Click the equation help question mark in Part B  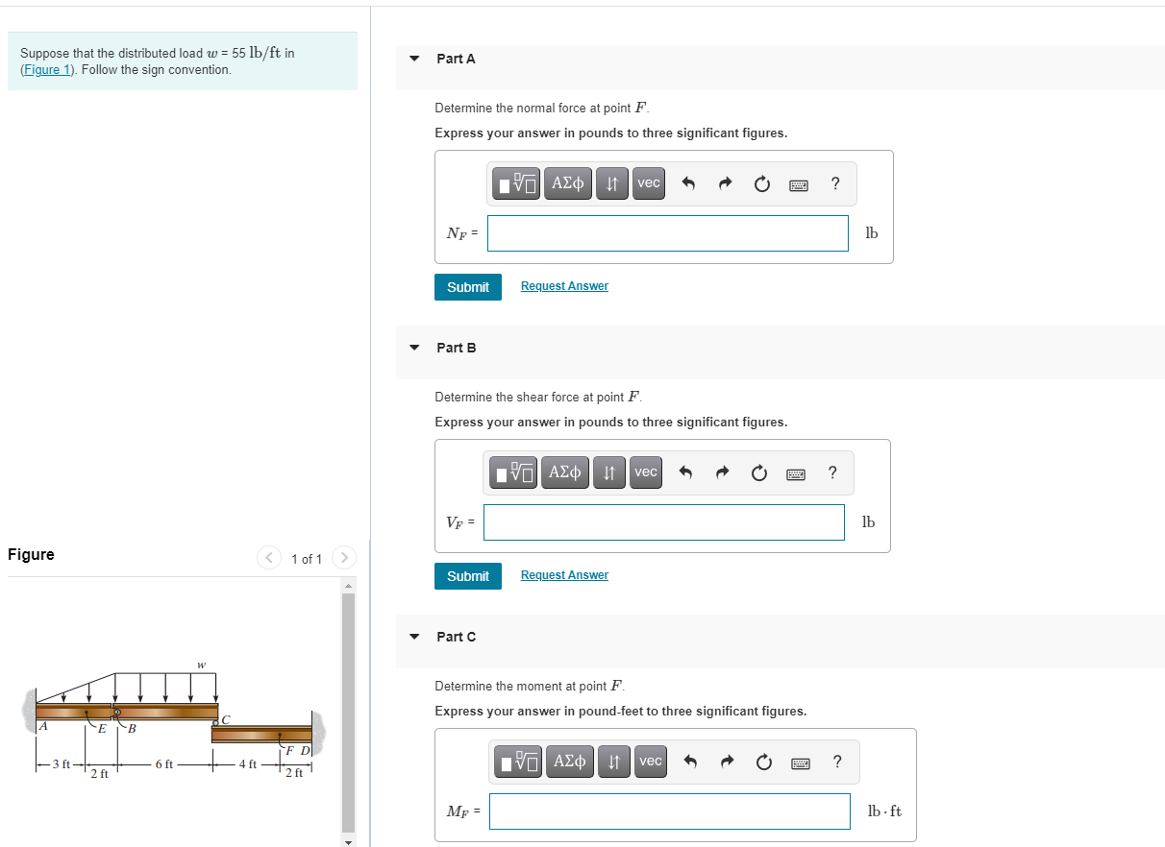point(832,472)
